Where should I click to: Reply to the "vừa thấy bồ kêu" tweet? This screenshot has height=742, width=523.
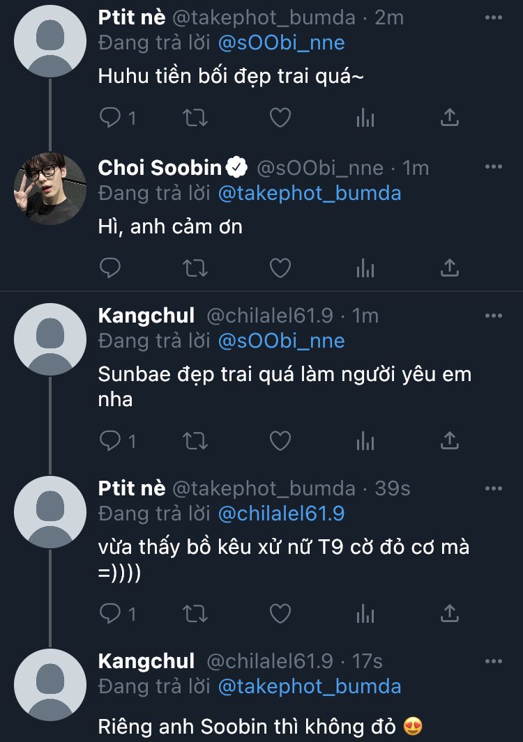tap(111, 613)
